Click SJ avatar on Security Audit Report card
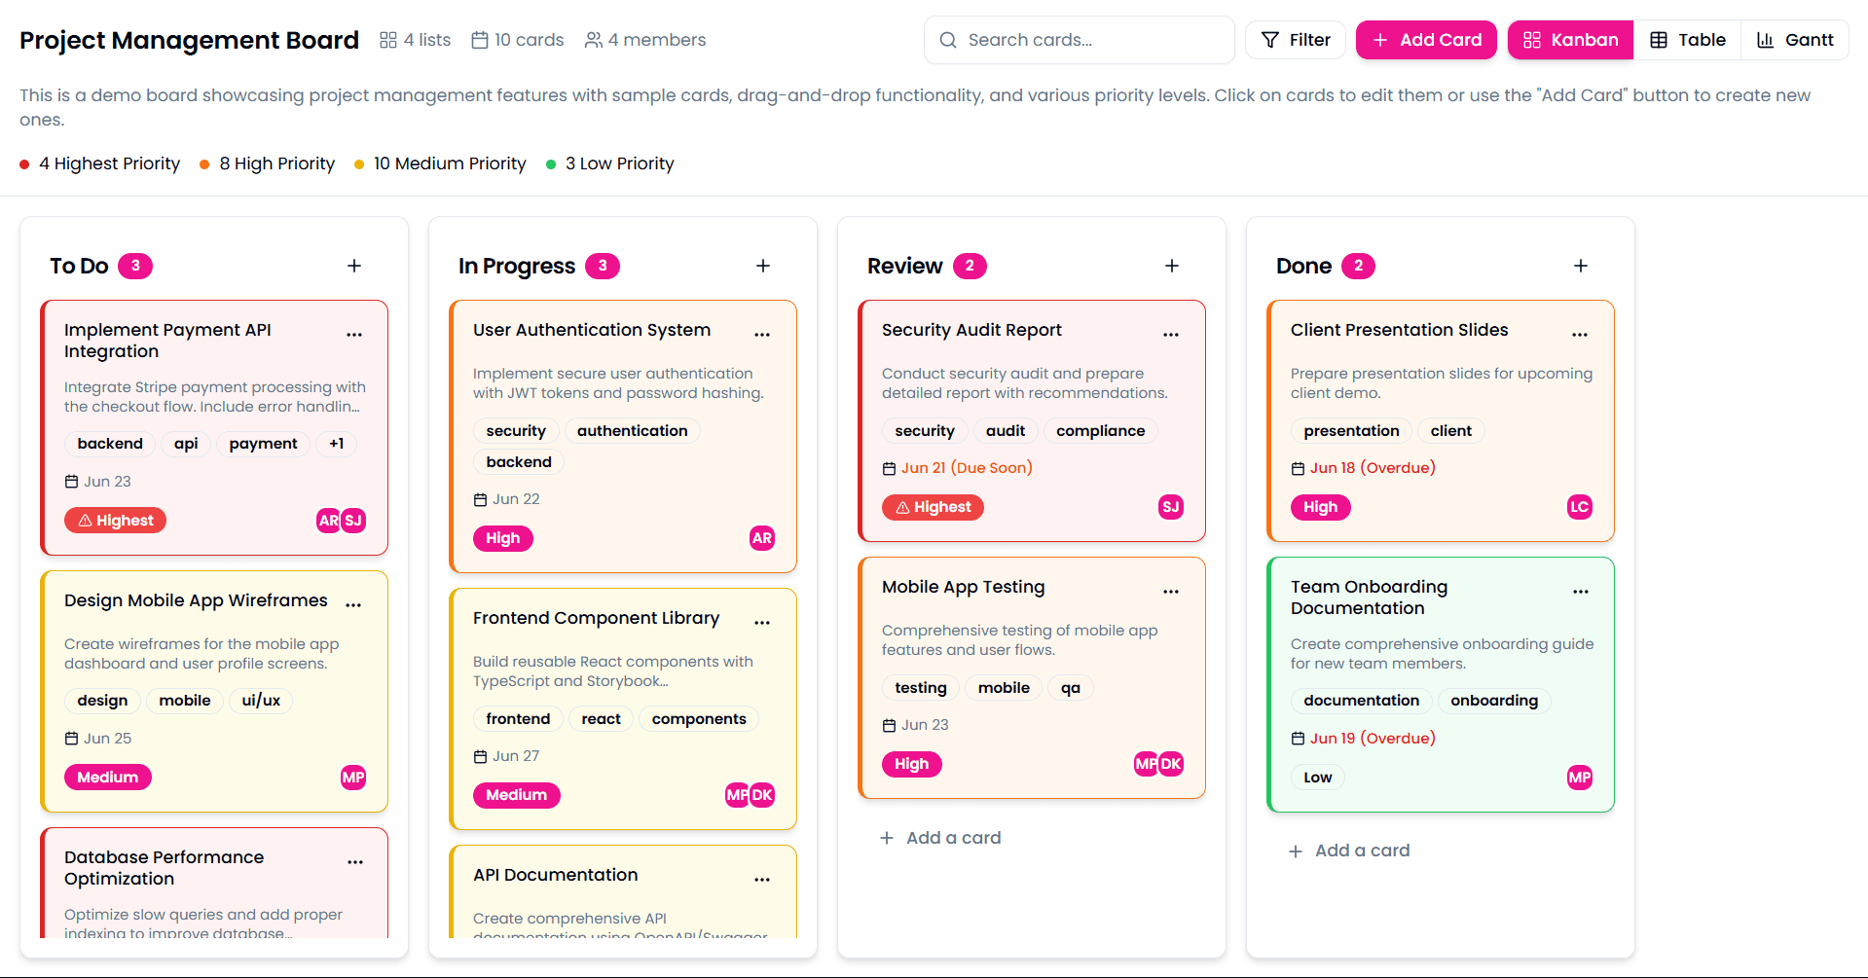The image size is (1868, 978). [x=1171, y=507]
